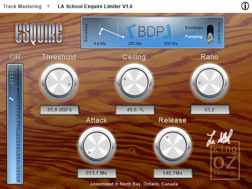Click the plugin title LA School Esquire Limiter V1.6
252x189 pixels.
[x=95, y=7]
